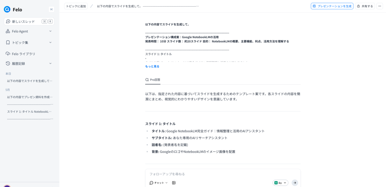
Task: Click the 話者名 bullet line
Action: [x=170, y=145]
